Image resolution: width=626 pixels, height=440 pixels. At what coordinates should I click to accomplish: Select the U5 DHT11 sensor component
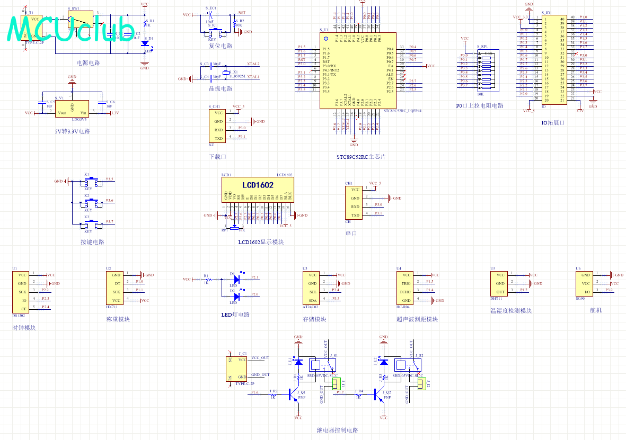tap(499, 284)
